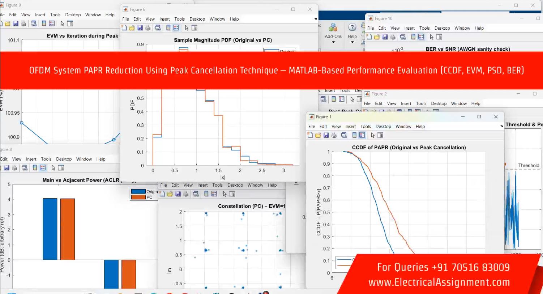Toggle Edit Plot arrow in Figure 1 toolbar
543x294 pixels.
coord(373,135)
